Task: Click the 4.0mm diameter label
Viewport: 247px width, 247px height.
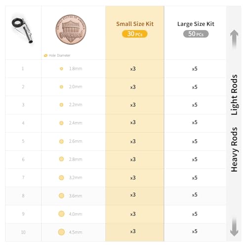Action: (76, 214)
